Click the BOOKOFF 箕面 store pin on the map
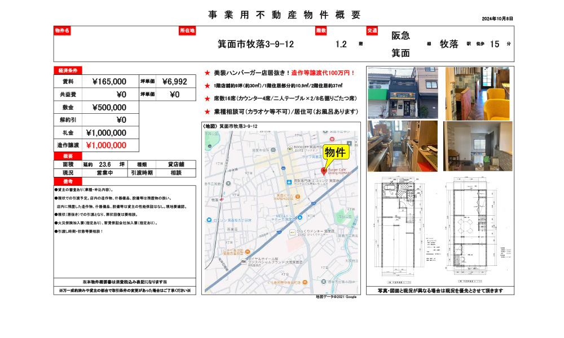The width and height of the screenshot is (564, 338). point(290,148)
